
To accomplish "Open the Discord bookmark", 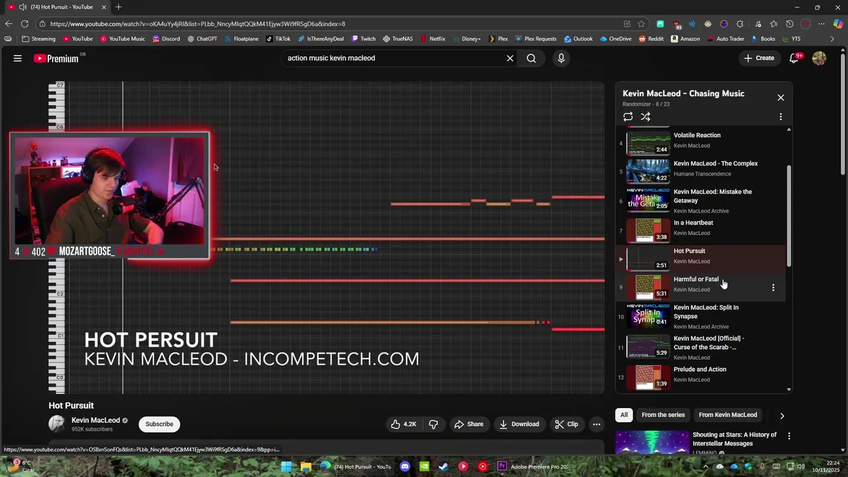I will [166, 39].
